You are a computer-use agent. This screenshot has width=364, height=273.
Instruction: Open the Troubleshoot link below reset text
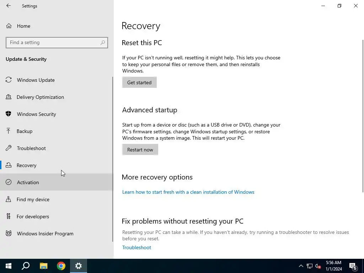(136, 247)
